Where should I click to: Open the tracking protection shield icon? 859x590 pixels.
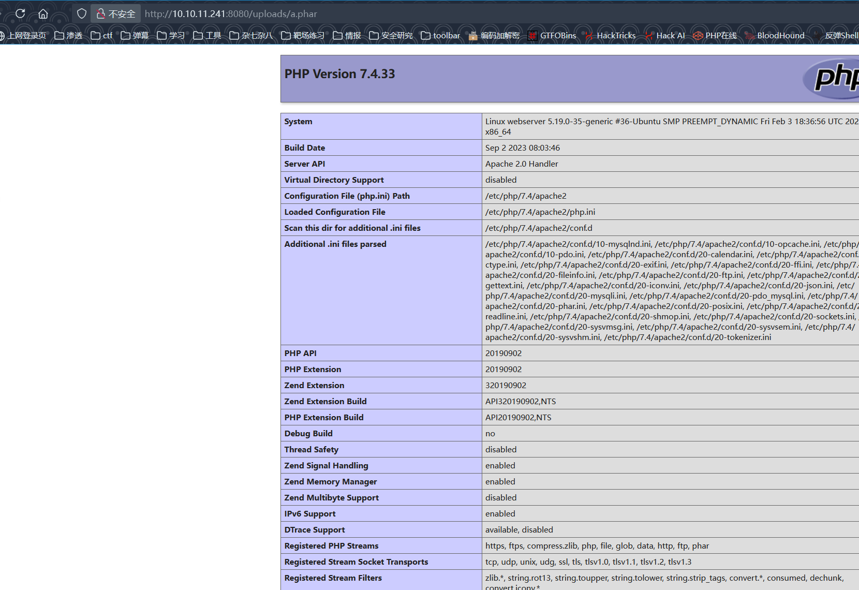[x=81, y=13]
